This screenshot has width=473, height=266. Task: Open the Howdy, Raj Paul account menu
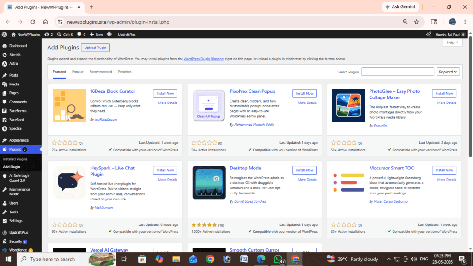point(450,34)
